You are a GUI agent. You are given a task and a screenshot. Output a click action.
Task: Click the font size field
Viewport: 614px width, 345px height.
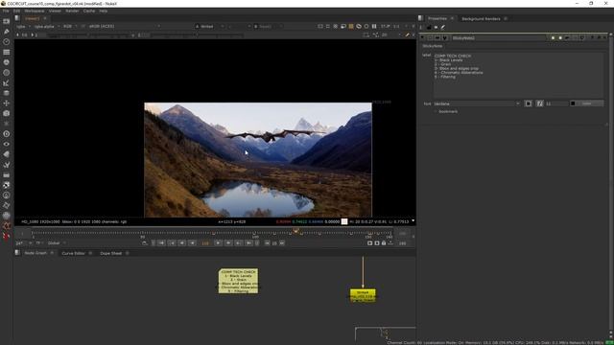[556, 103]
